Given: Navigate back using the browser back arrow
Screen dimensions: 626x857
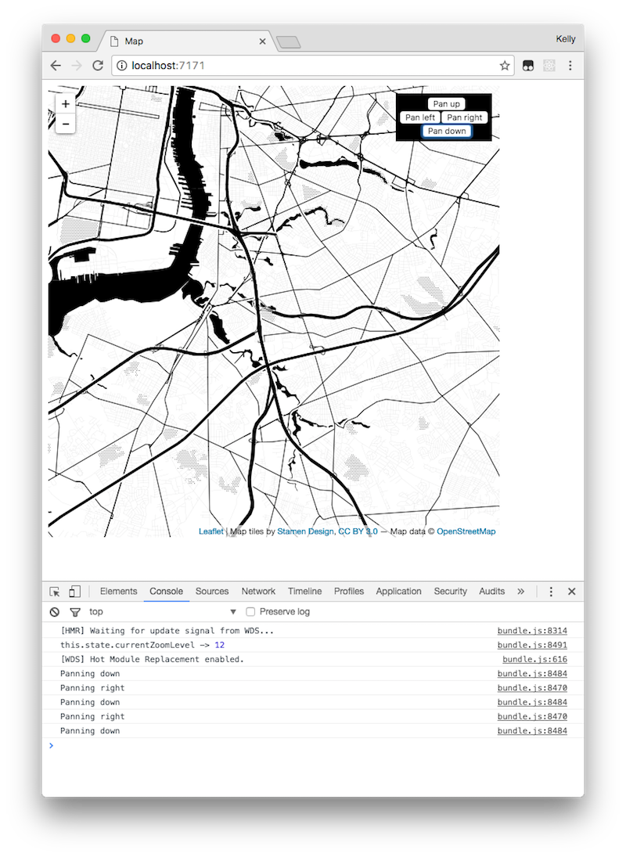Looking at the screenshot, I should [55, 65].
